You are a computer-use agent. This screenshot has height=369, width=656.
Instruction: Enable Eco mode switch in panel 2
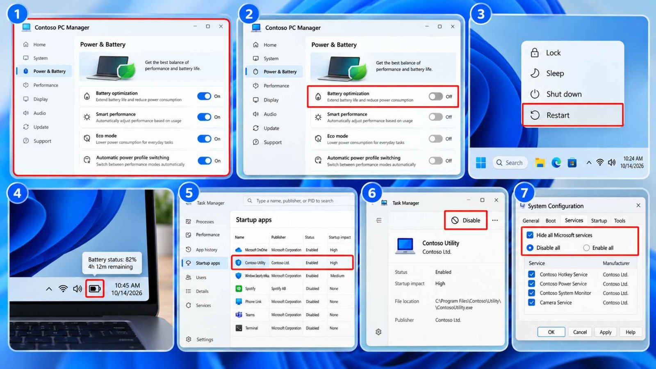435,139
